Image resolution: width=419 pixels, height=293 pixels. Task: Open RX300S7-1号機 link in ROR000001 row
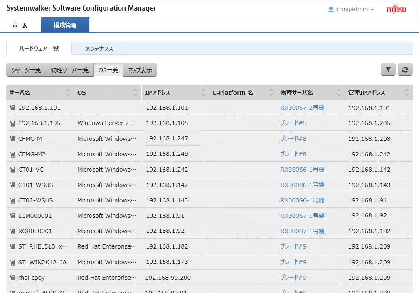point(302,231)
